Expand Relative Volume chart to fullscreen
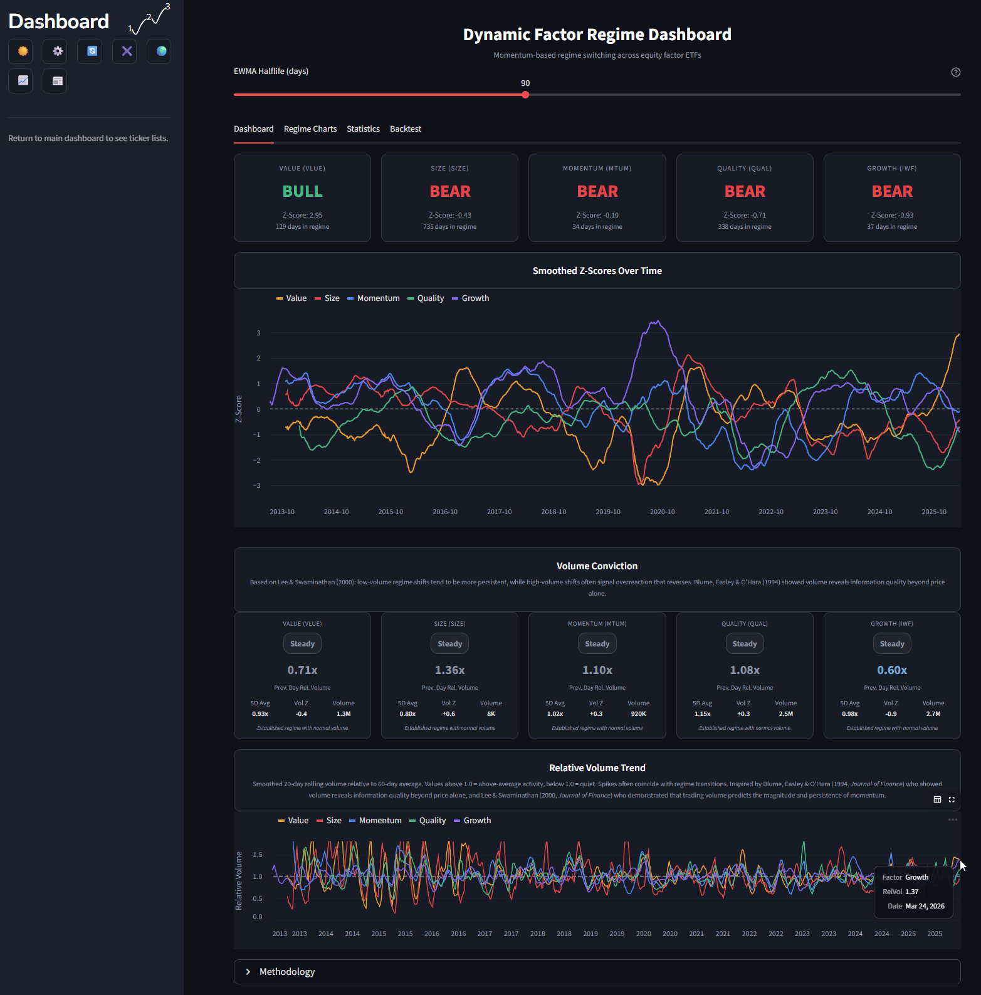 pyautogui.click(x=952, y=799)
